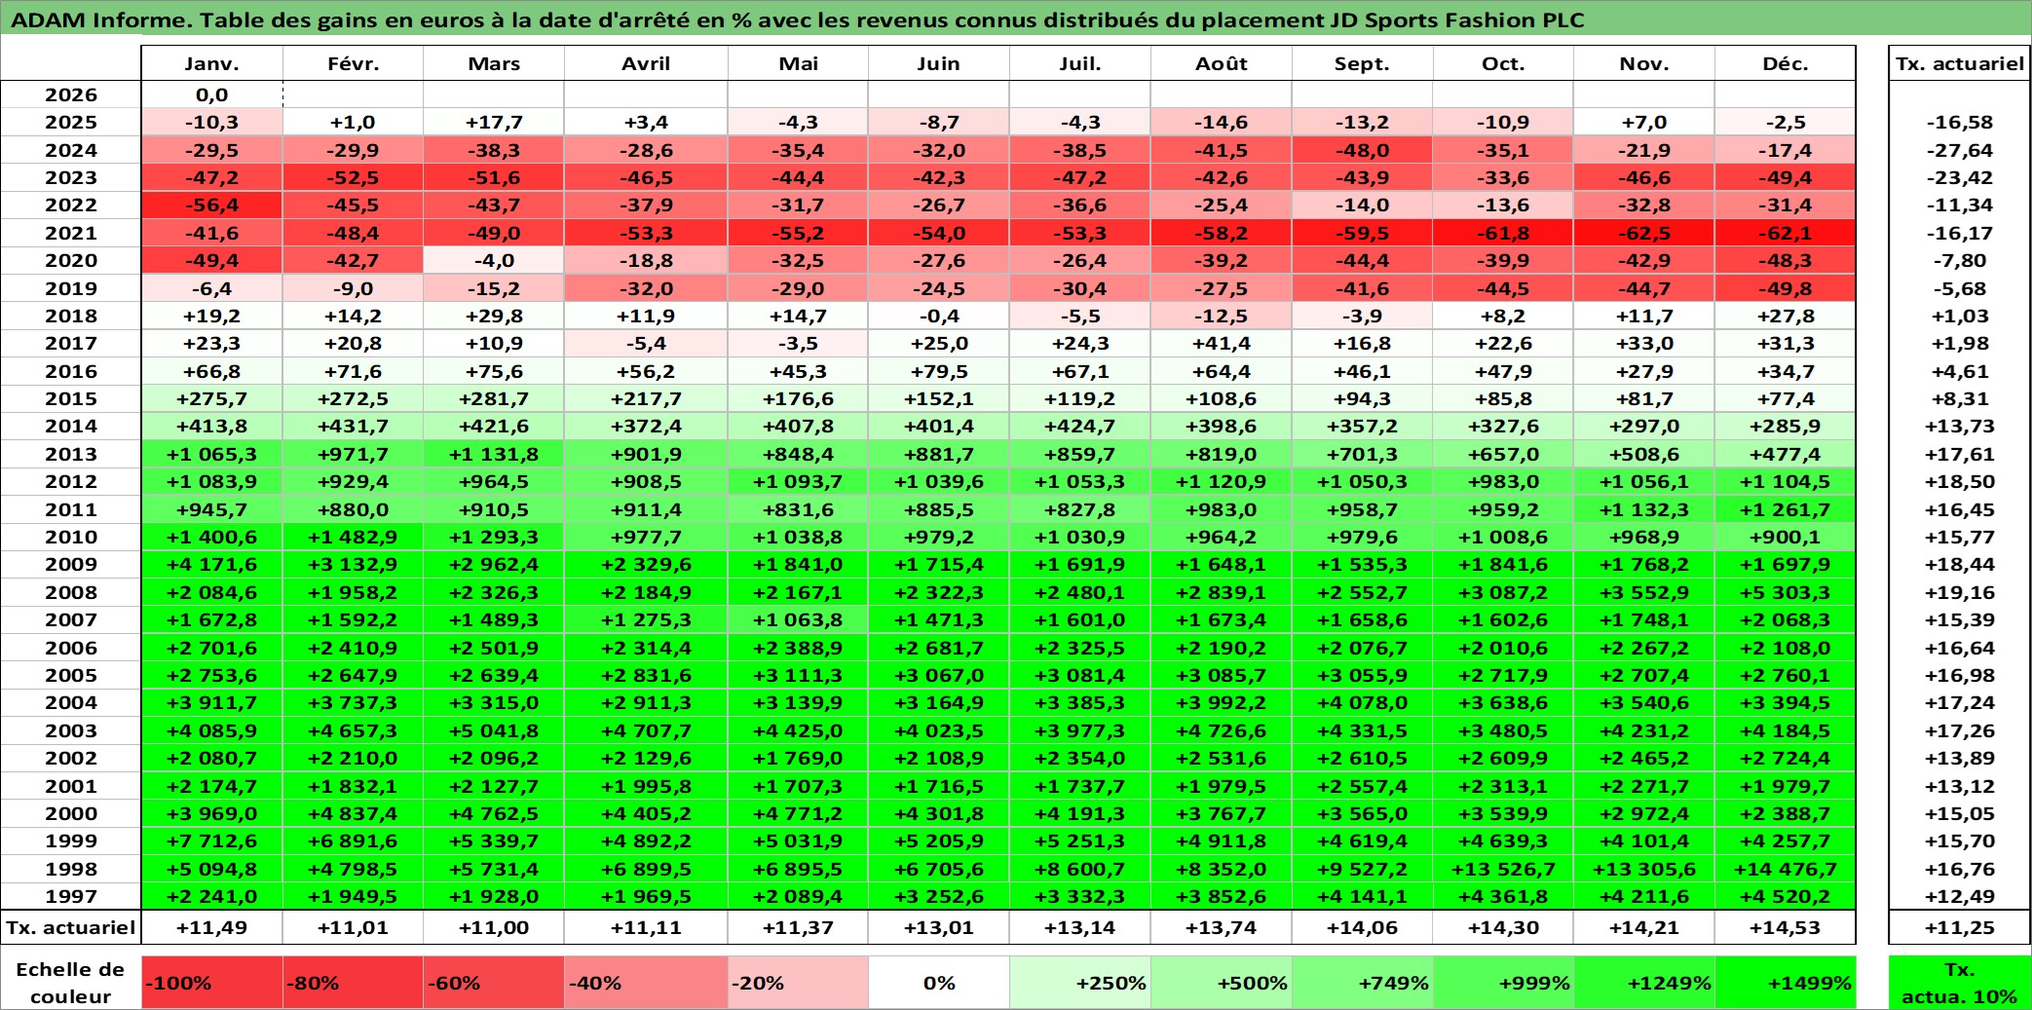Select the +2 681,7 cell in June 2006

[x=938, y=648]
